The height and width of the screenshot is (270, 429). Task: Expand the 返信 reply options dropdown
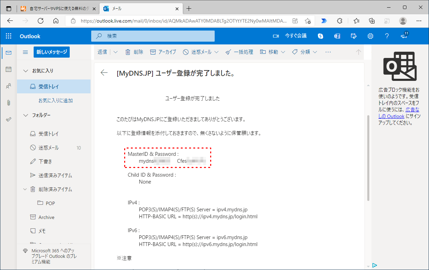pos(115,52)
